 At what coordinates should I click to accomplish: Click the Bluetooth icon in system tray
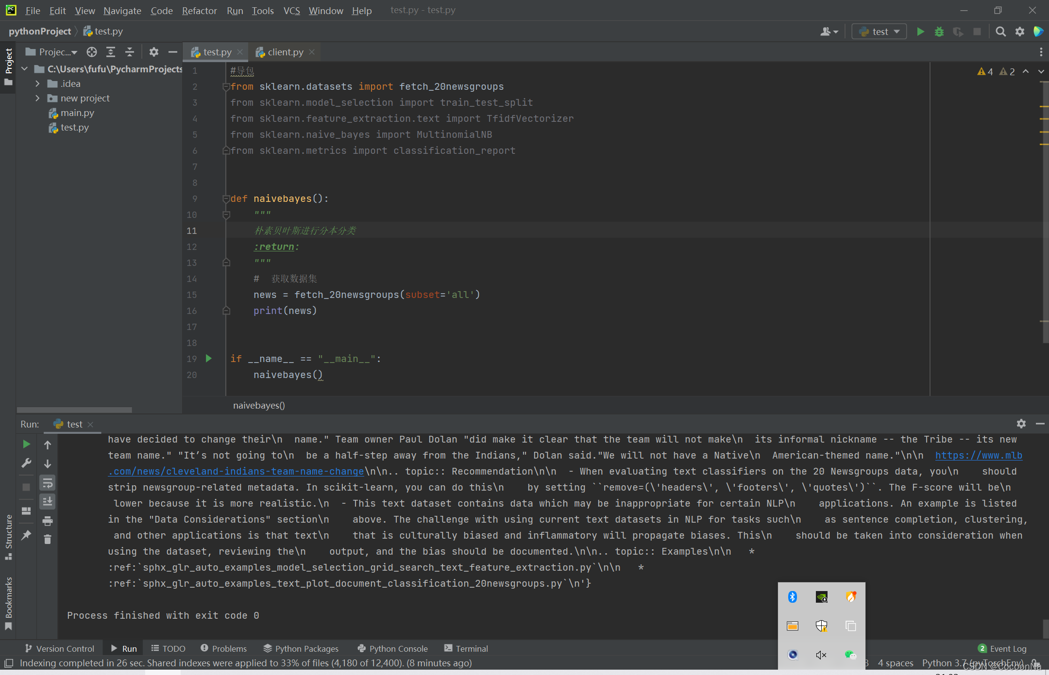tap(792, 596)
